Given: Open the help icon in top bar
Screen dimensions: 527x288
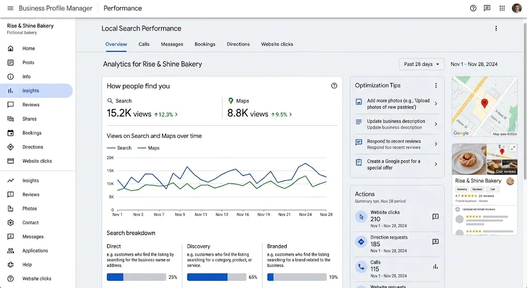Looking at the screenshot, I should click(473, 8).
